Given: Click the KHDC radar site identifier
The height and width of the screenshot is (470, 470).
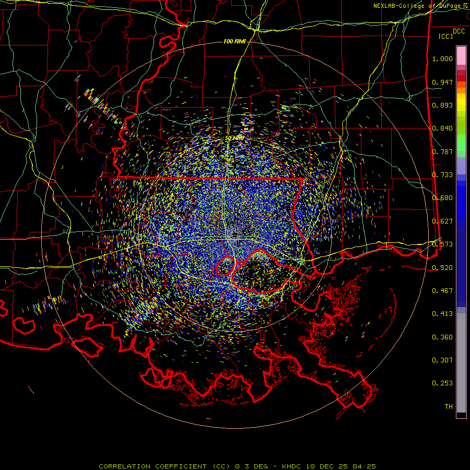Looking at the screenshot, I should tap(292, 466).
